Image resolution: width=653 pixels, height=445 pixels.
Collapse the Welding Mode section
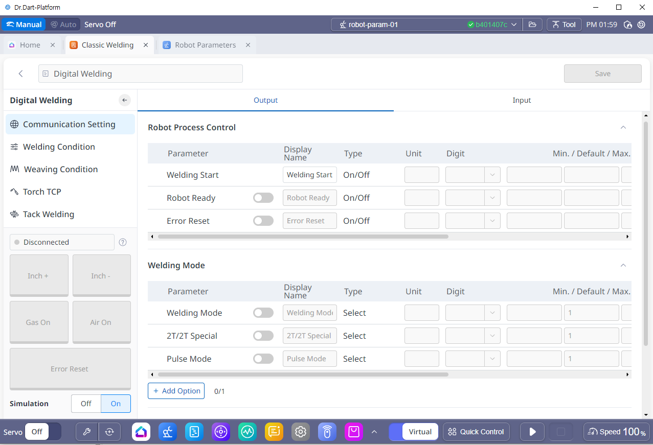[x=623, y=265]
